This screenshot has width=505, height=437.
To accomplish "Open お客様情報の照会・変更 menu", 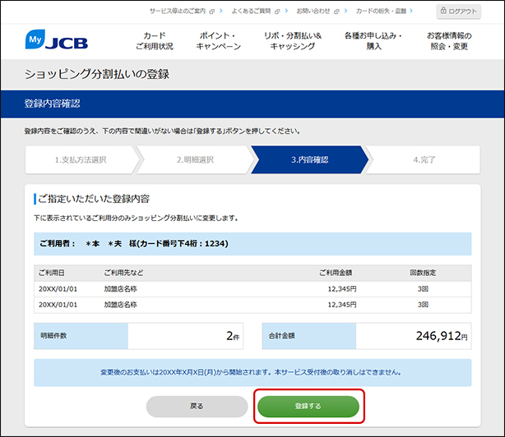I will point(449,41).
